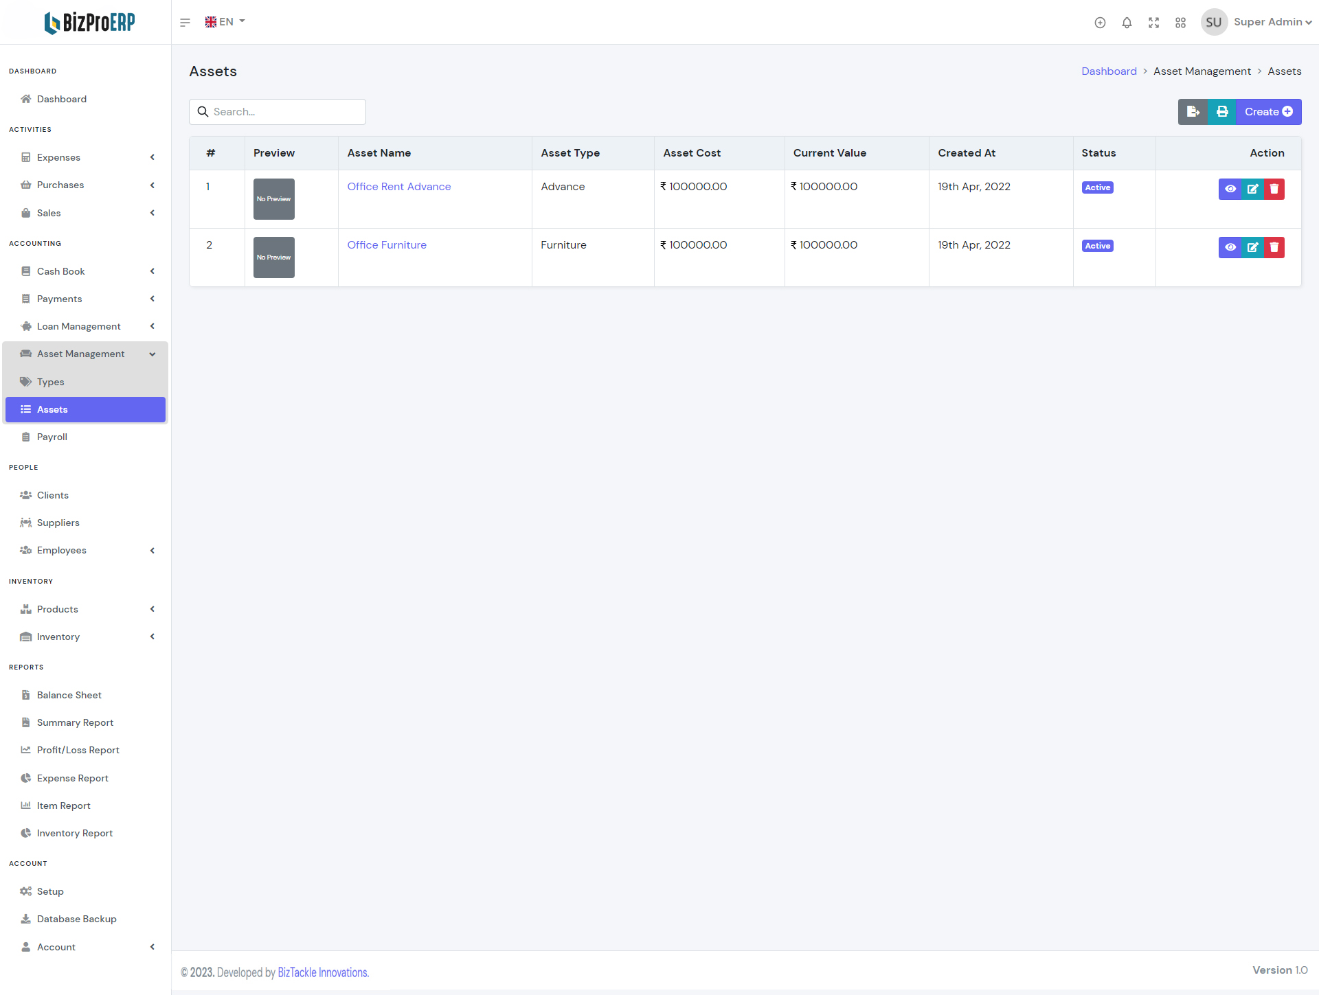Click the quick add plus circle icon
Viewport: 1319px width, 995px height.
click(1100, 23)
